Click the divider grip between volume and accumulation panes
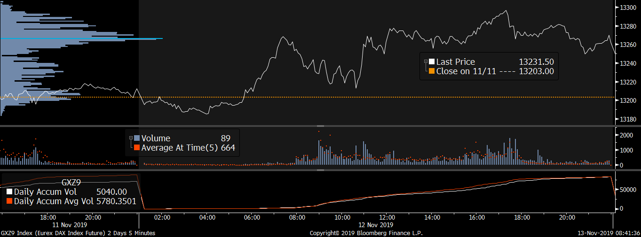 tap(321, 170)
